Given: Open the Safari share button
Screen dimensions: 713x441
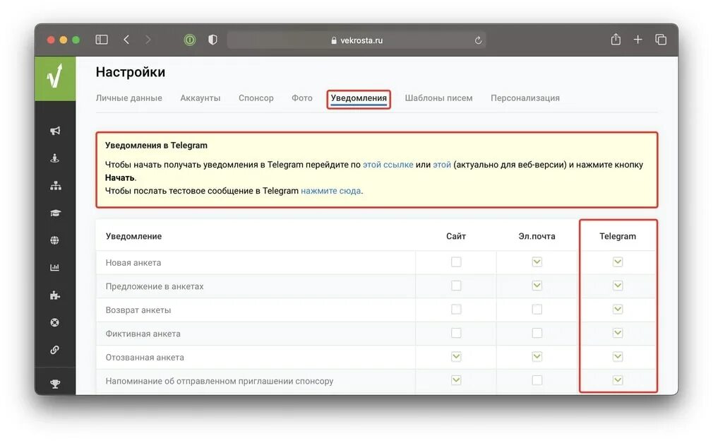Looking at the screenshot, I should pyautogui.click(x=616, y=39).
